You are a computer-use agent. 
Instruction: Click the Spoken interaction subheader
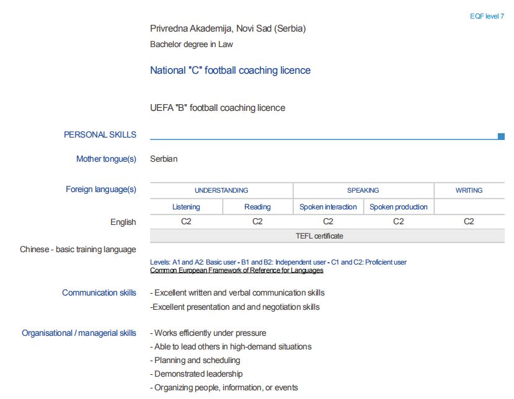coord(328,207)
